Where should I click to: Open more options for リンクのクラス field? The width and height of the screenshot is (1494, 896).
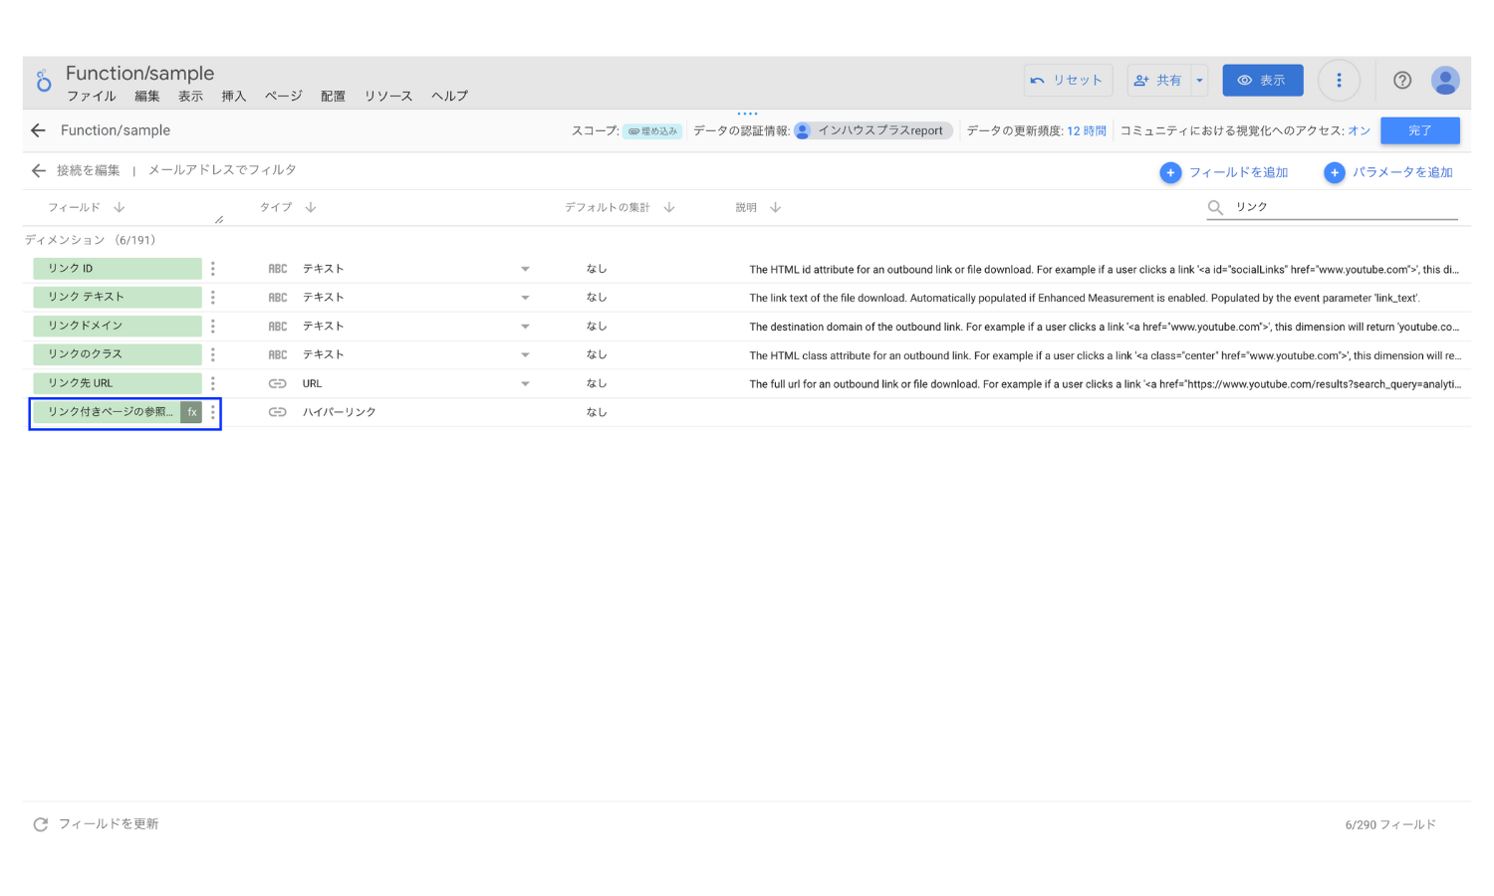213,354
